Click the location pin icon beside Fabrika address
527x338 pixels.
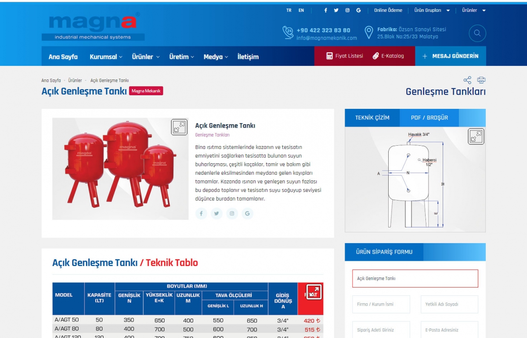368,32
